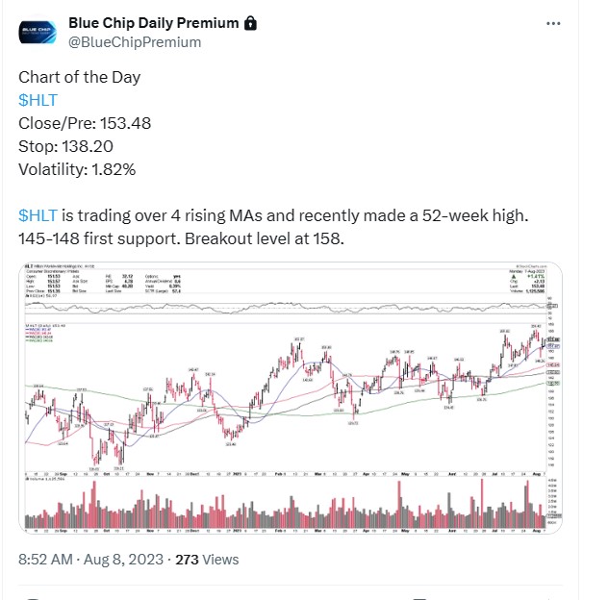Image resolution: width=608 pixels, height=600 pixels.
Task: Click the 'Stop: 138.20' line in tweet
Action: (x=65, y=146)
